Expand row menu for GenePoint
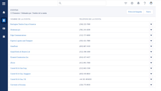Viewport: 161px width, 91px height. click(x=151, y=46)
